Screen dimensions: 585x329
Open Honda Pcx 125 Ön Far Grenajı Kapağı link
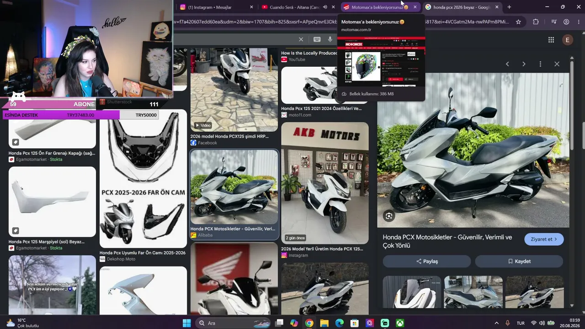(52, 153)
